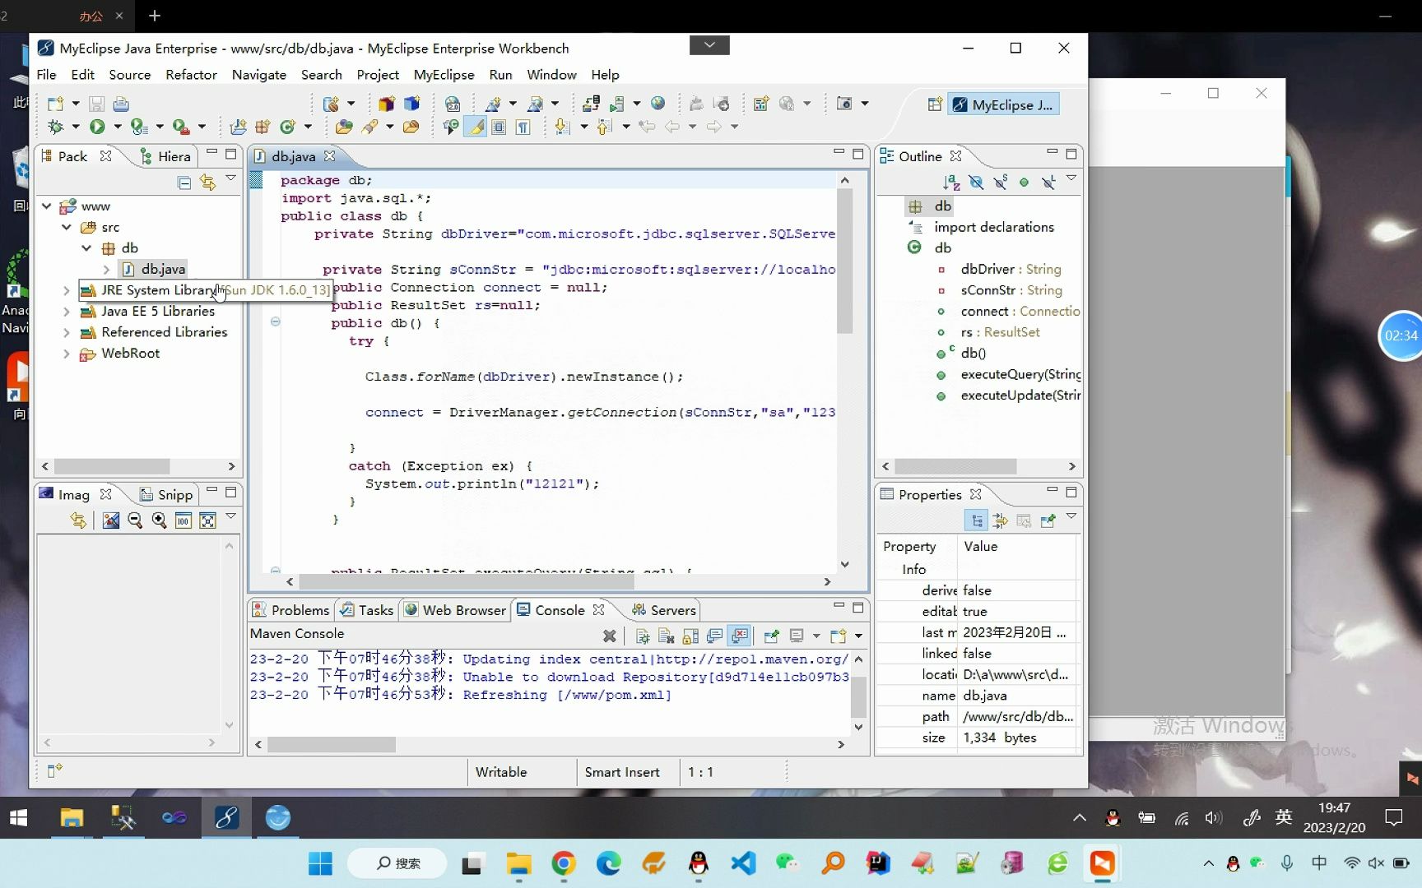Toggle Mark Occurrences highlighter icon in toolbar
This screenshot has height=888, width=1422.
tap(476, 127)
